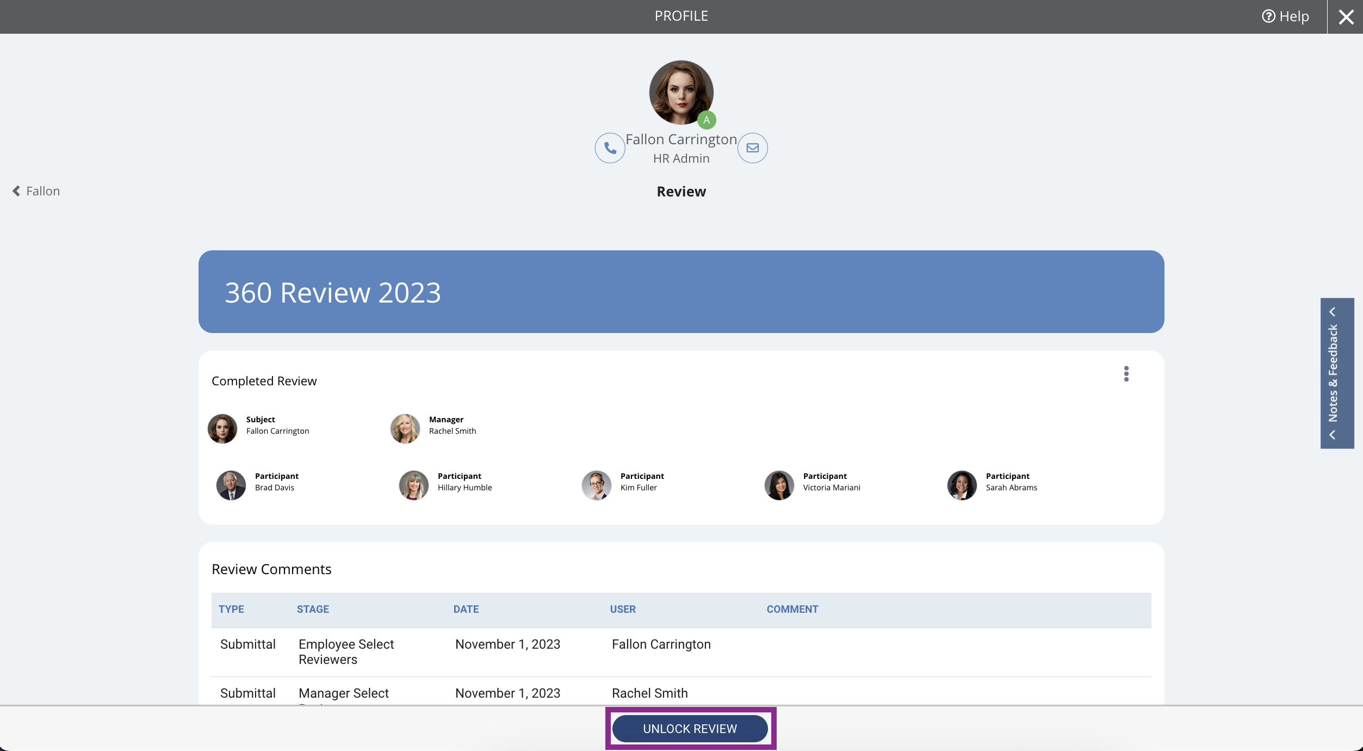Click Participant Victoria Mariani's avatar
Viewport: 1363px width, 751px height.
779,485
